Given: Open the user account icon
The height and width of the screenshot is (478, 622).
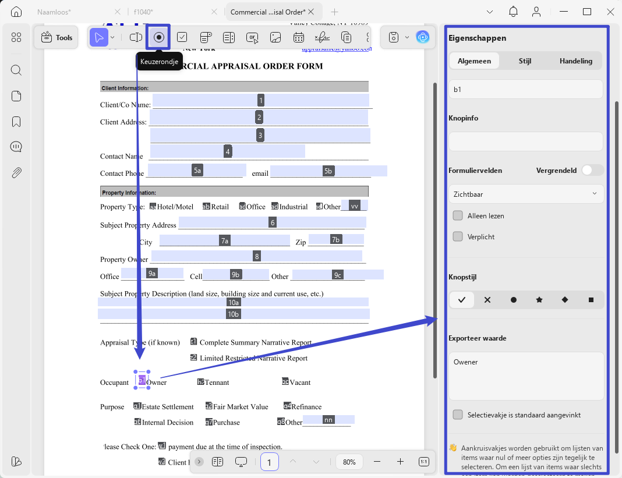Looking at the screenshot, I should pyautogui.click(x=536, y=12).
